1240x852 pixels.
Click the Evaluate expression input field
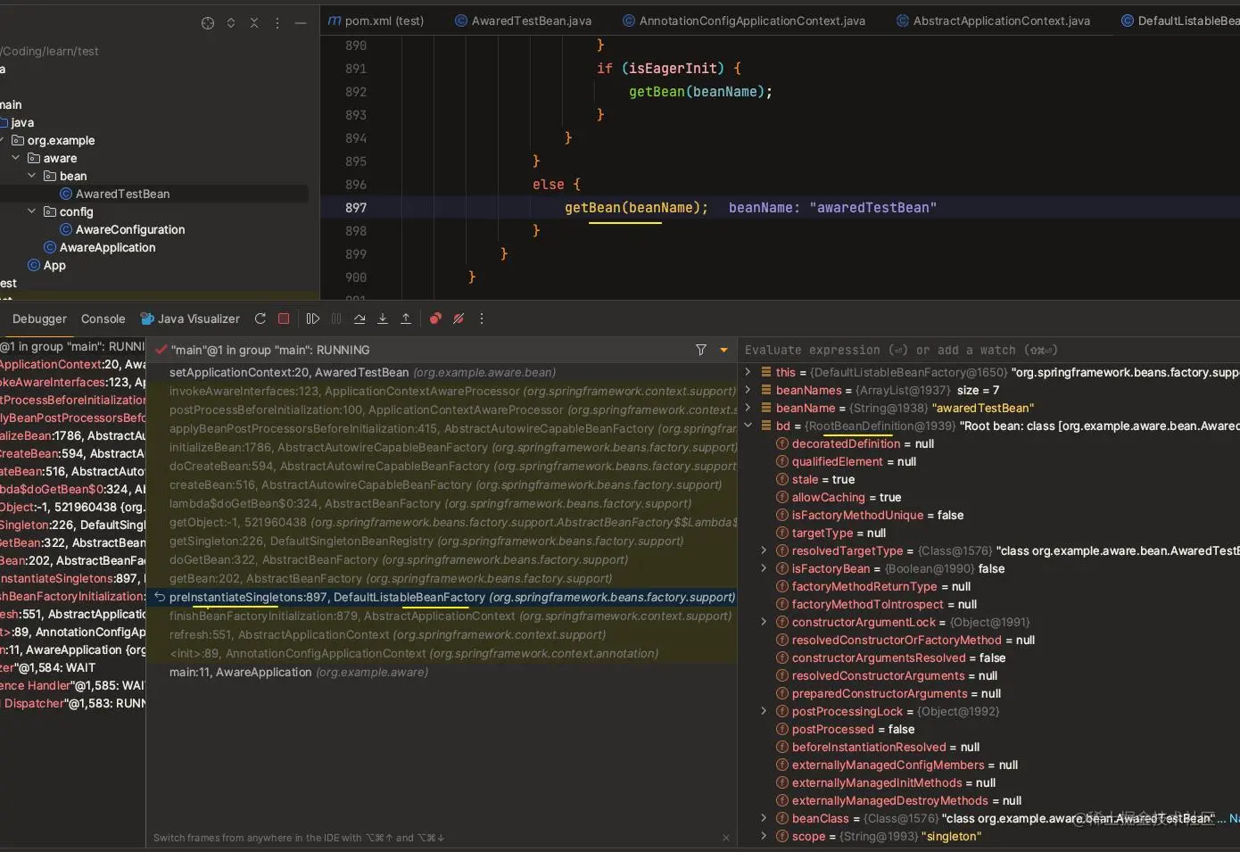click(x=990, y=350)
